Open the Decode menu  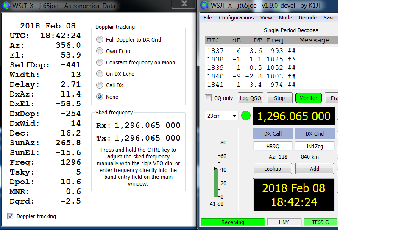(307, 18)
